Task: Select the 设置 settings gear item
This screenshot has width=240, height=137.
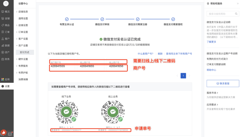Action: 6,86
